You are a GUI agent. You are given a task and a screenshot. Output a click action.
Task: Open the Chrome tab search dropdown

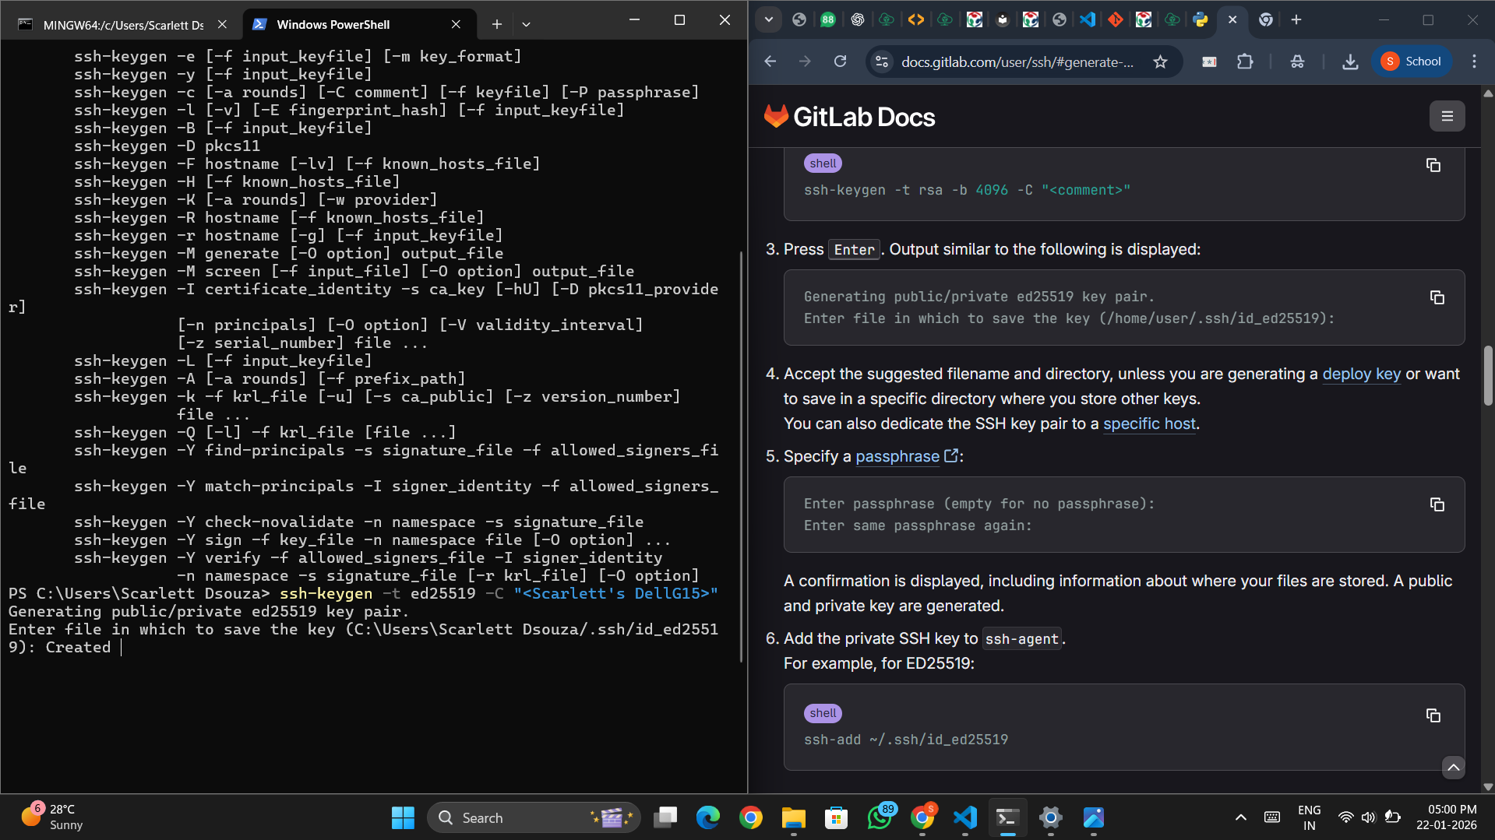(x=768, y=19)
